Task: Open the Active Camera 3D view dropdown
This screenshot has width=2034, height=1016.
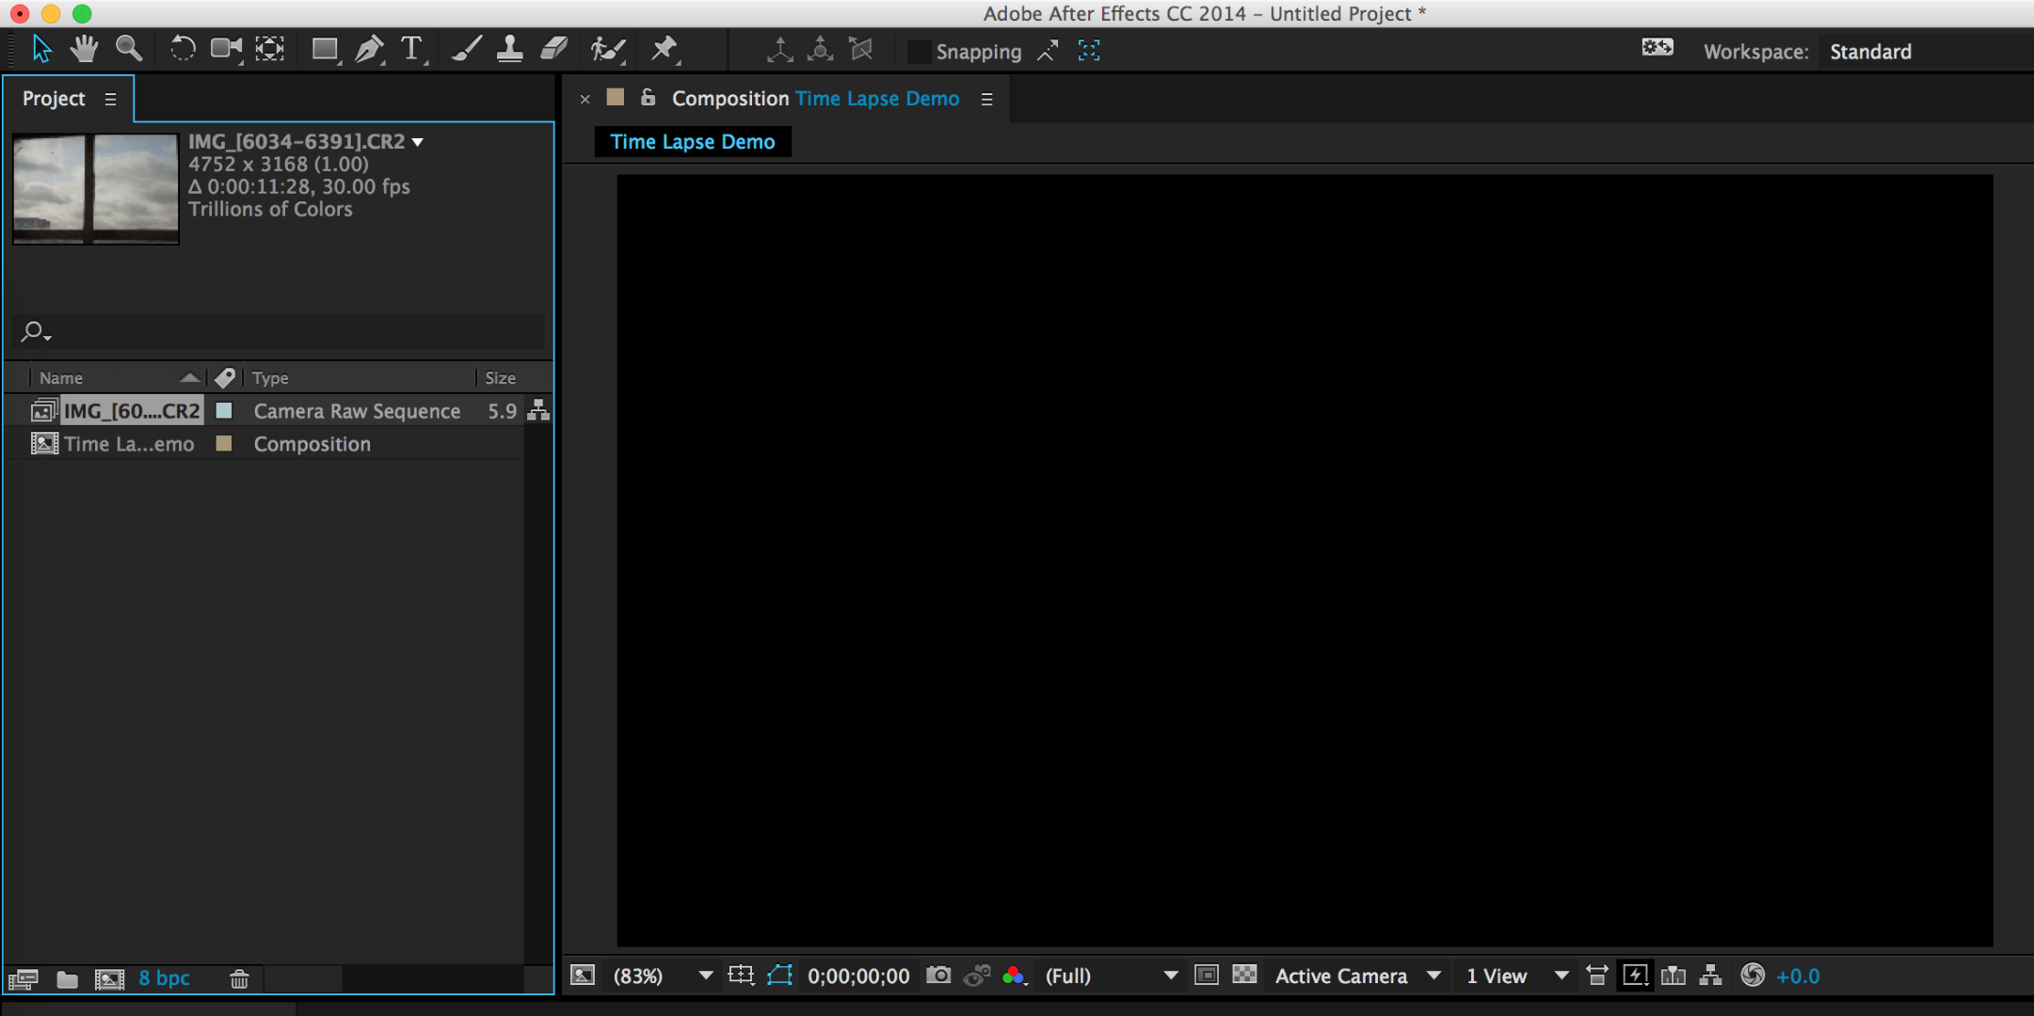Action: click(1357, 976)
